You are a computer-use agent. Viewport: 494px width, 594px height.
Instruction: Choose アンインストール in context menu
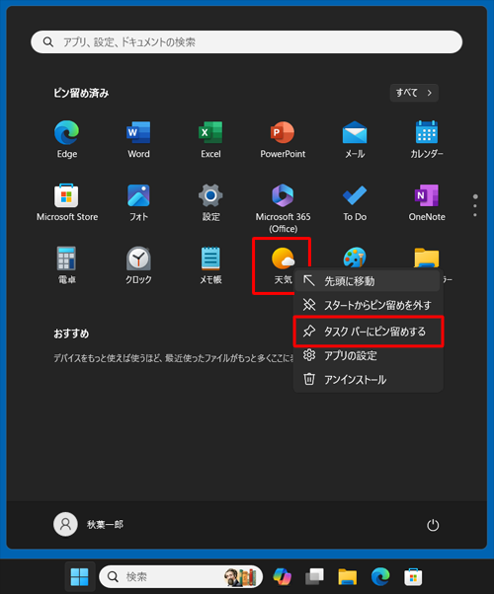tap(368, 379)
